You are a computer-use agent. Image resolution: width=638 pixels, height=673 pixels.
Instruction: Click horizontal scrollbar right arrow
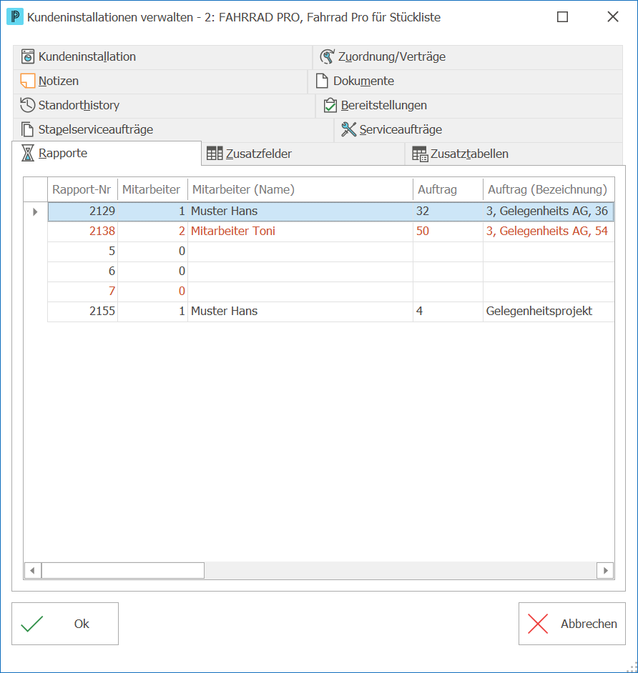coord(605,571)
